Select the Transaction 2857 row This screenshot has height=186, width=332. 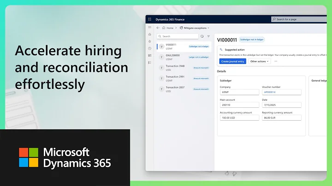(184, 89)
